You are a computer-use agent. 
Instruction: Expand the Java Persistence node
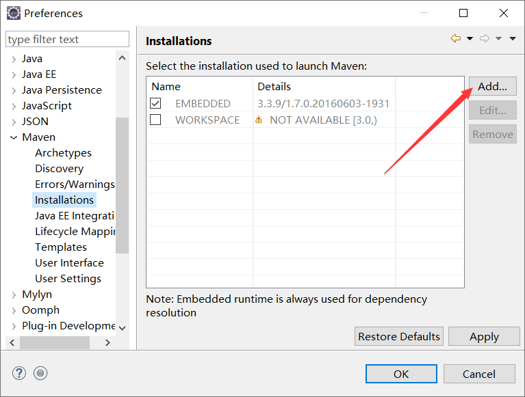coord(14,91)
